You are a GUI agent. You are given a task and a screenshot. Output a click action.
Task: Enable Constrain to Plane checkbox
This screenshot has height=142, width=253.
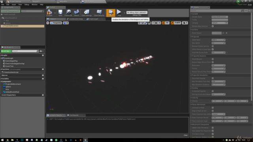(213, 108)
